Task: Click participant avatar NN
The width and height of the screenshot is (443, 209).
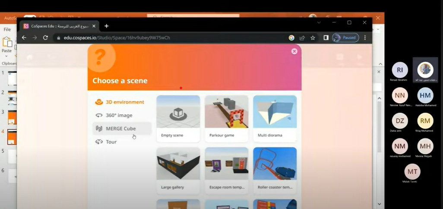Action: point(400,95)
